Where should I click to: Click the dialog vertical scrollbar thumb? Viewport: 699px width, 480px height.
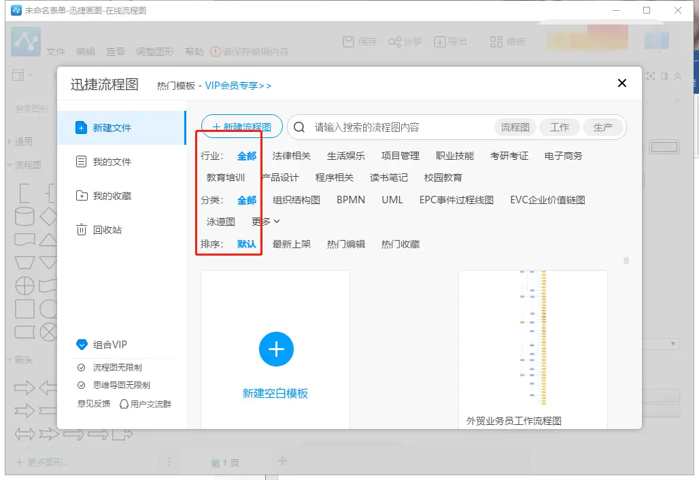click(x=626, y=260)
